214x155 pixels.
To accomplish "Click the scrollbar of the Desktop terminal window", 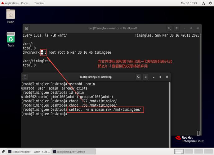I will (x=170, y=115).
